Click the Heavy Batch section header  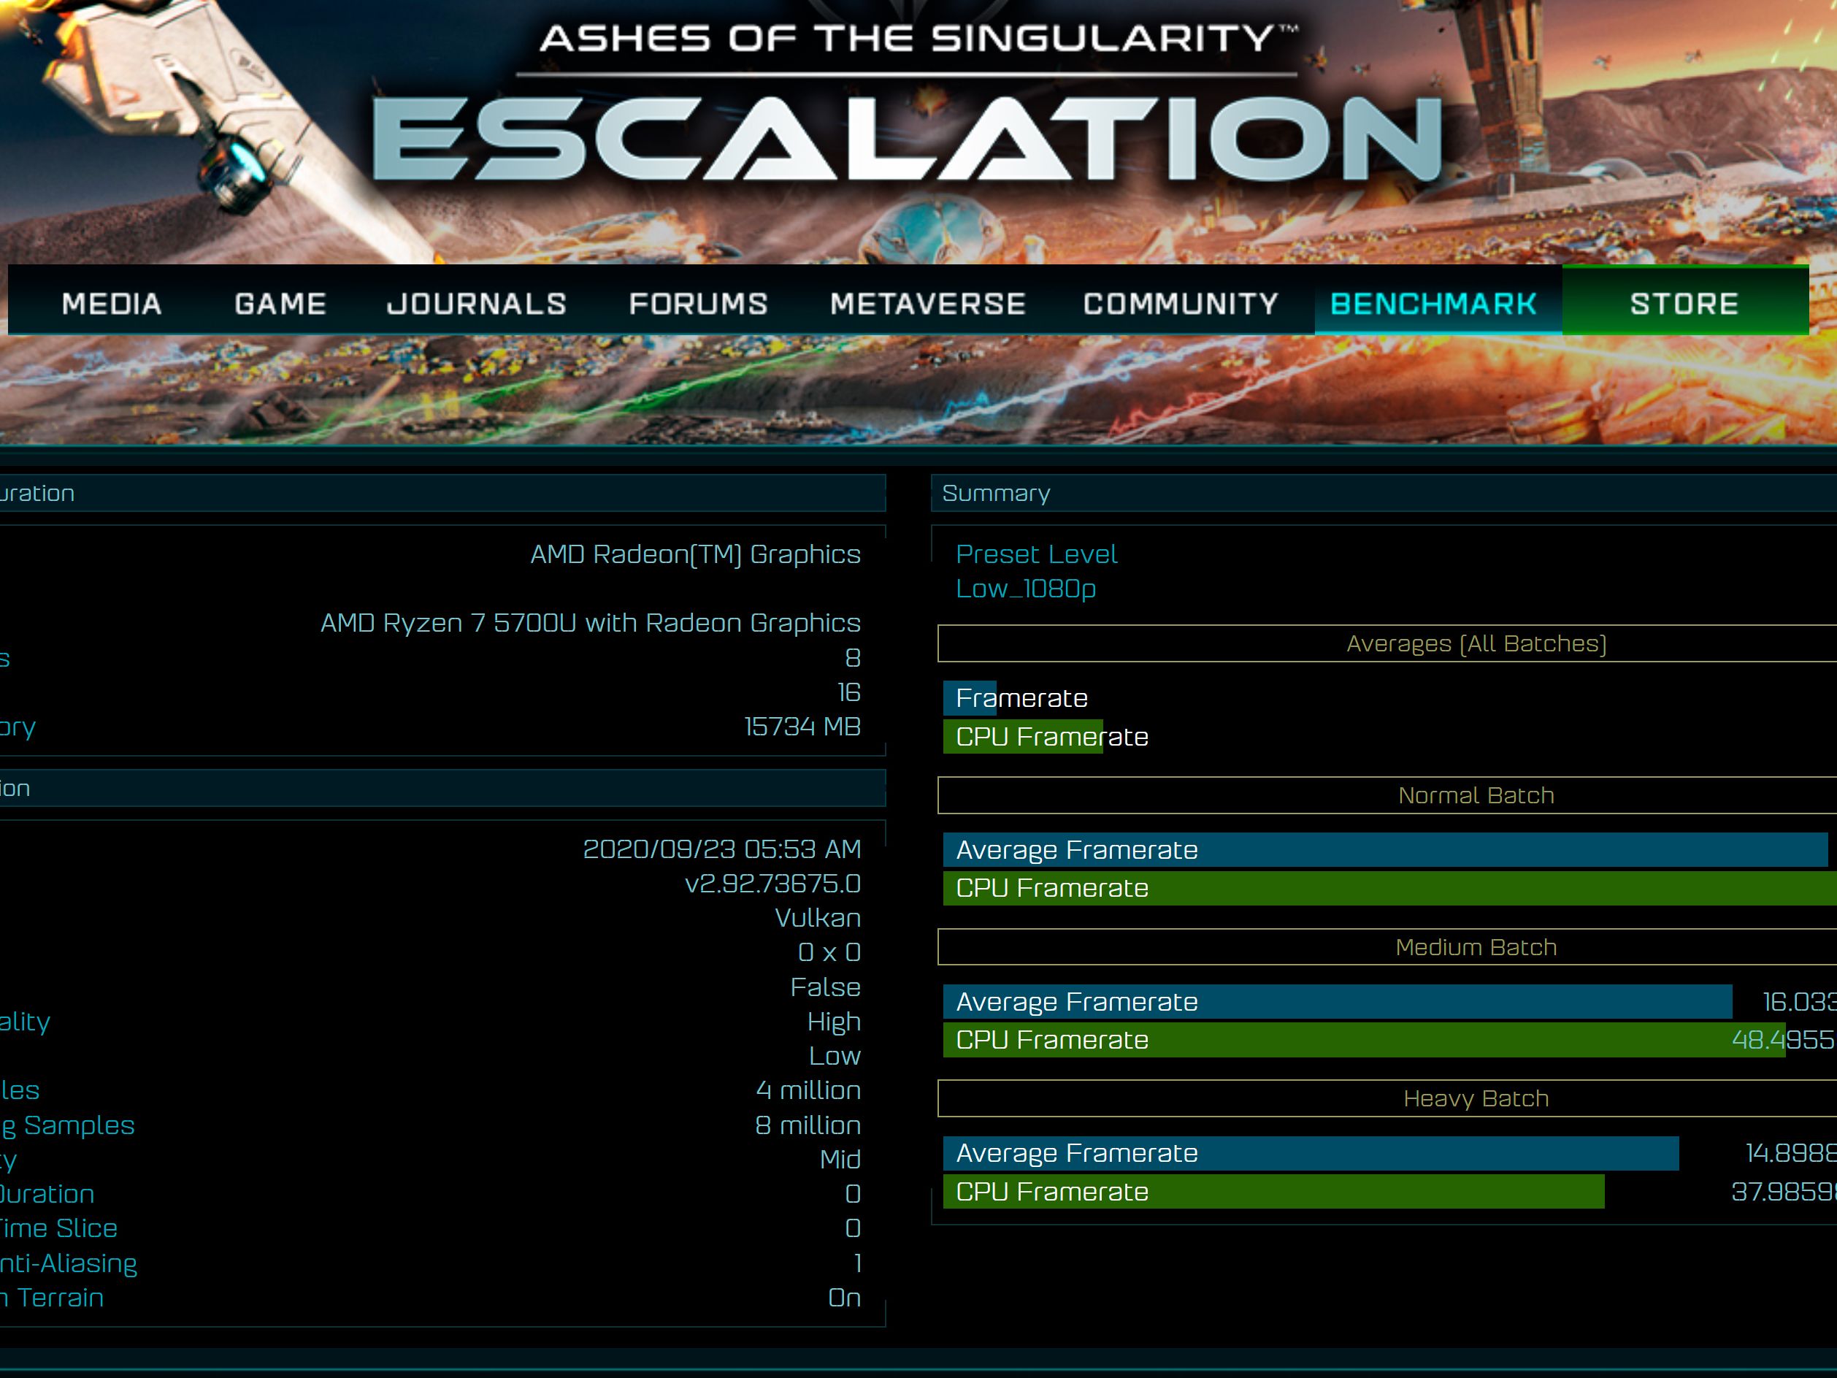(1387, 1099)
